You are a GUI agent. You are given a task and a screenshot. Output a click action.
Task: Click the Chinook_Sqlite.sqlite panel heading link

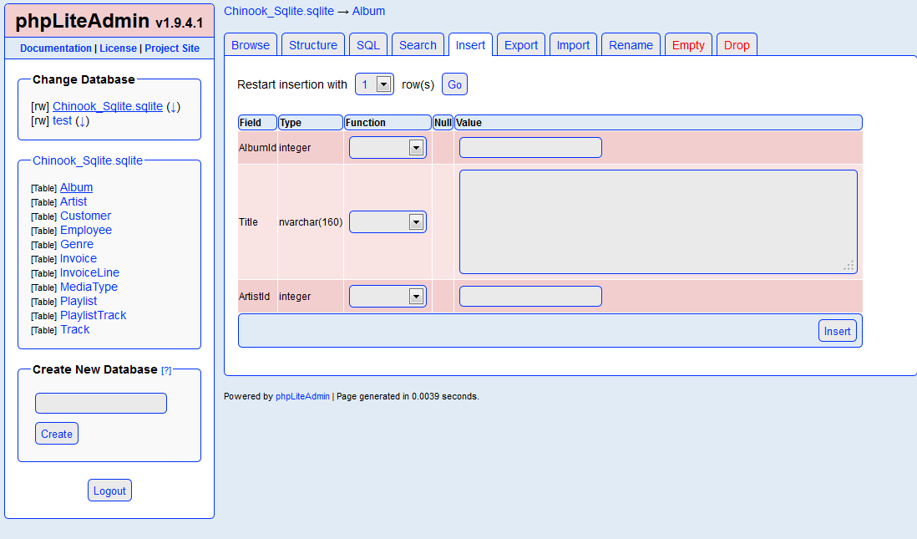click(88, 160)
